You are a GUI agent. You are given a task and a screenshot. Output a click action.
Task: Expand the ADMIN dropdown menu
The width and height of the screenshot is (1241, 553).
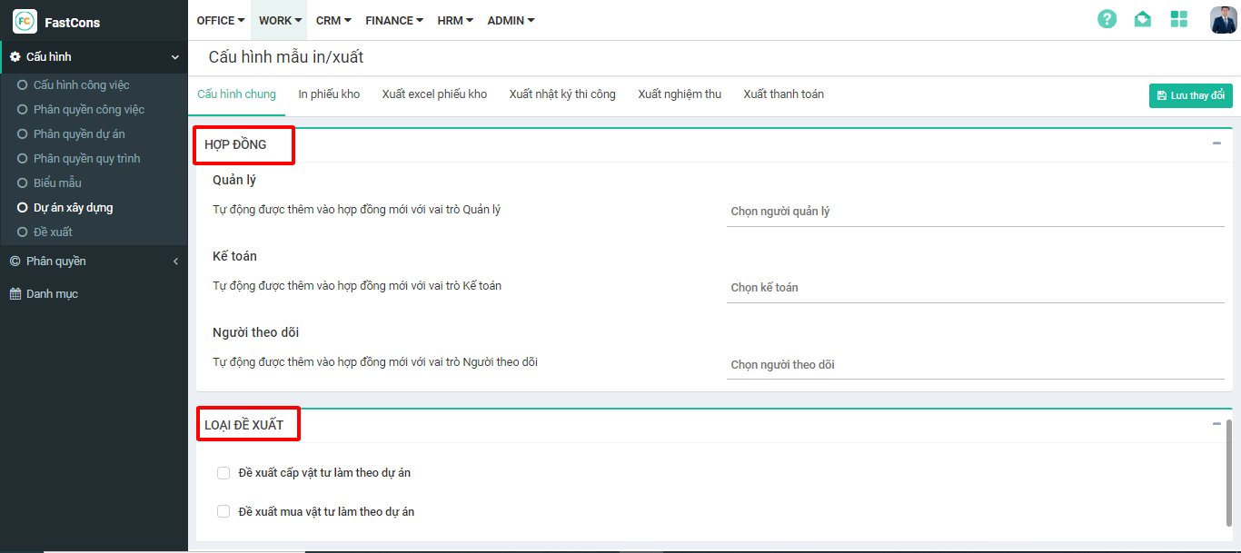511,20
